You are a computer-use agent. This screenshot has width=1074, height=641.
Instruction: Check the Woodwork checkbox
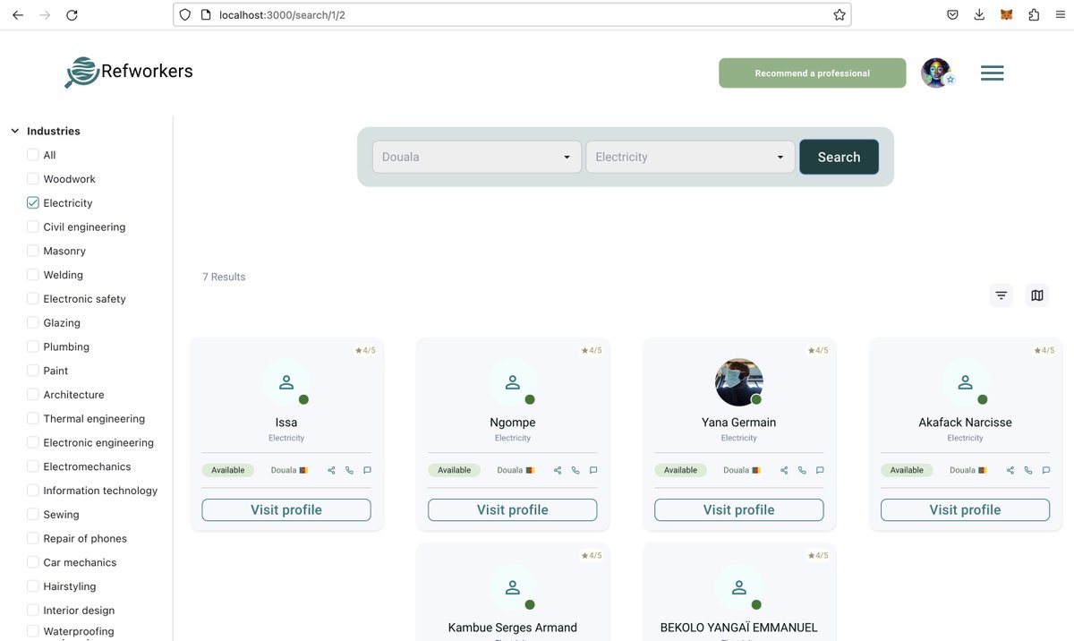point(33,179)
